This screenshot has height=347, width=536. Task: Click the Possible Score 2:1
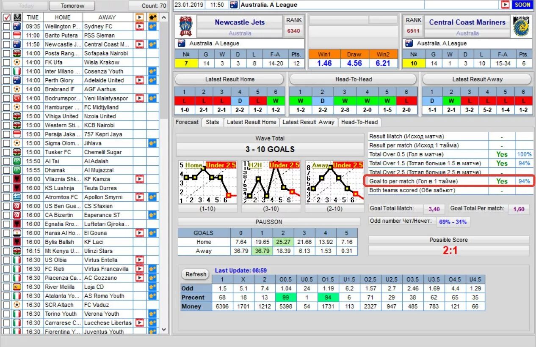(450, 250)
